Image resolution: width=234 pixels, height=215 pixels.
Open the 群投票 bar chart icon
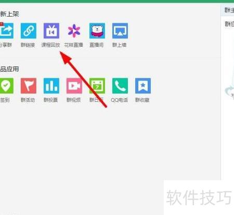click(x=51, y=86)
